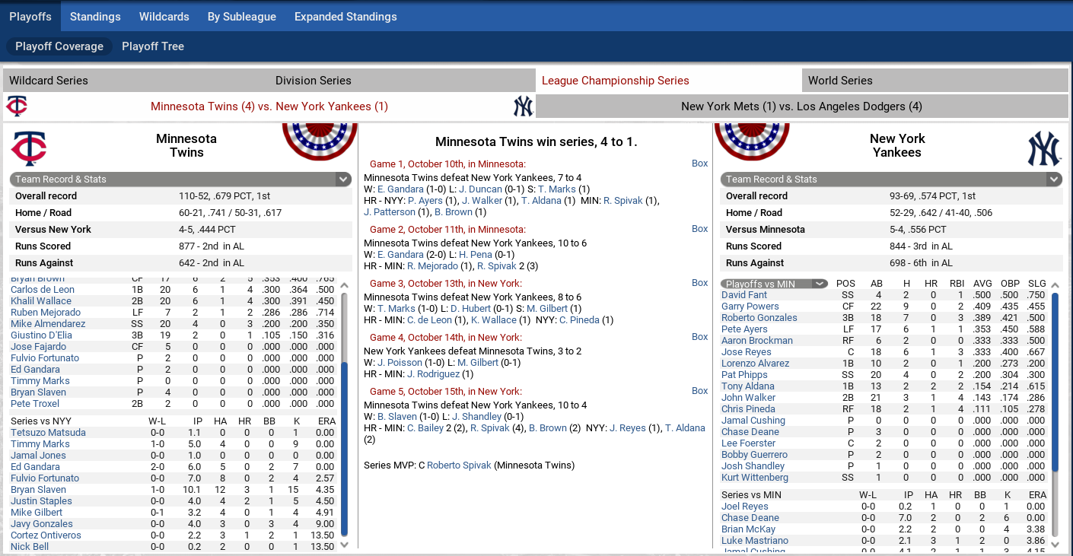The width and height of the screenshot is (1073, 556).
Task: Click the SLG column header in Yankees batting
Action: coord(1036,284)
